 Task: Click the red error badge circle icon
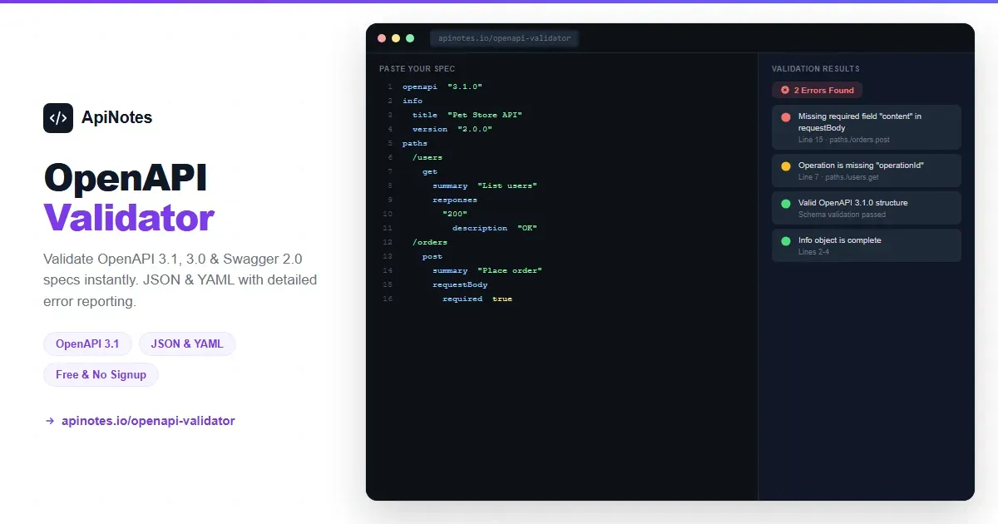tap(785, 90)
